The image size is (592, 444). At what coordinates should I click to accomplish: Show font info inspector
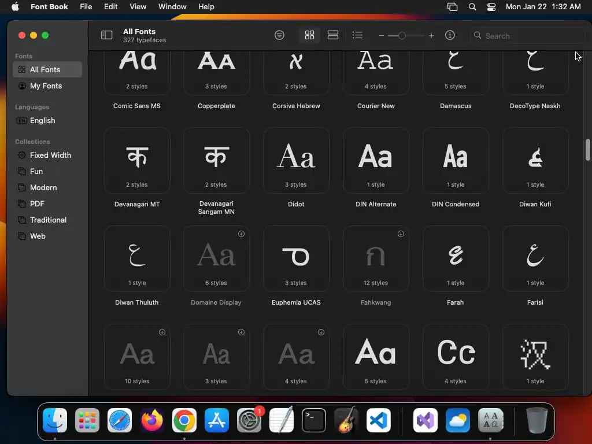(x=450, y=35)
